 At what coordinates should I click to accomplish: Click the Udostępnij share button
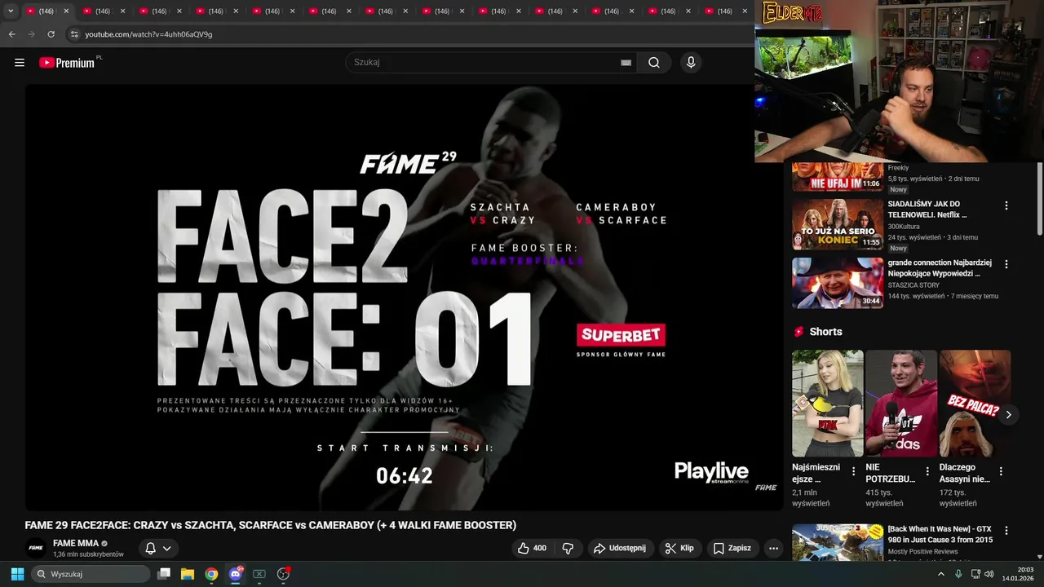tap(620, 548)
